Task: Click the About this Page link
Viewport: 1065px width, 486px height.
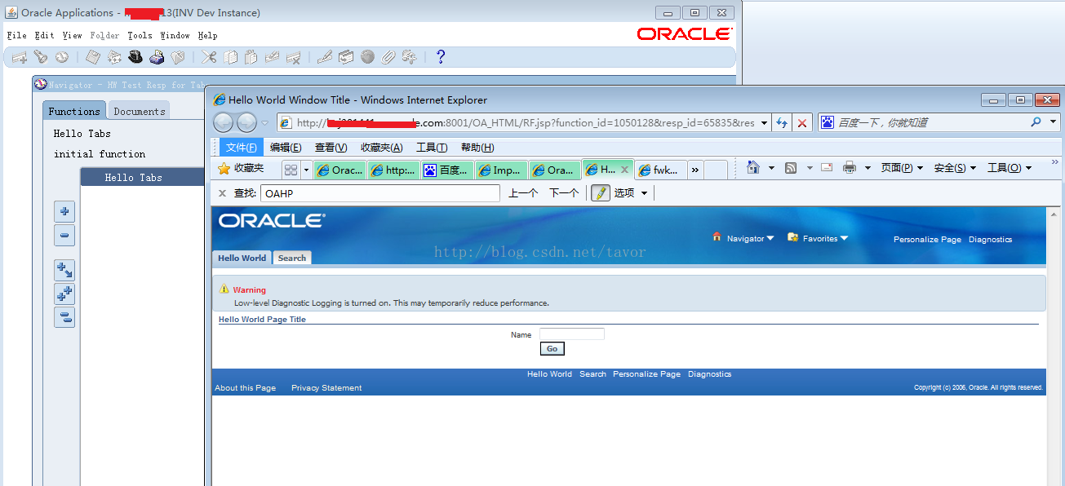Action: click(245, 388)
